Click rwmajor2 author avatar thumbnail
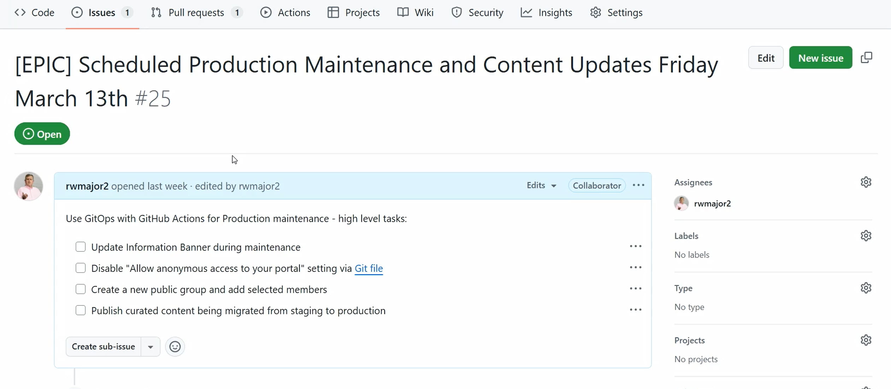Screen dimensions: 891x389 (x=29, y=186)
